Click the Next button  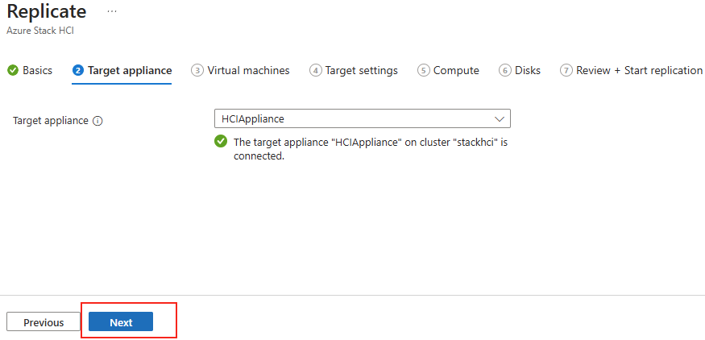[121, 322]
